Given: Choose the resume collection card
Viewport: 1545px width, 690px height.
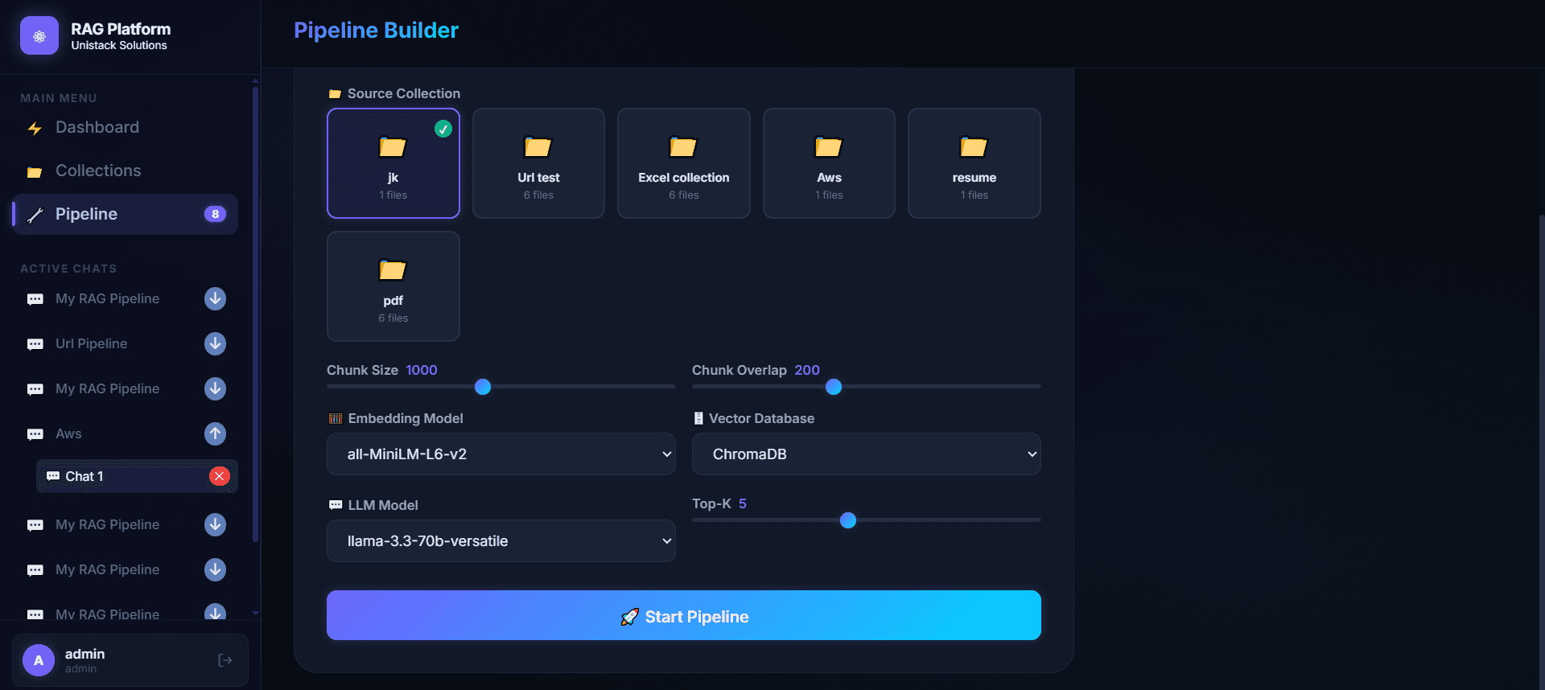Looking at the screenshot, I should pyautogui.click(x=974, y=163).
